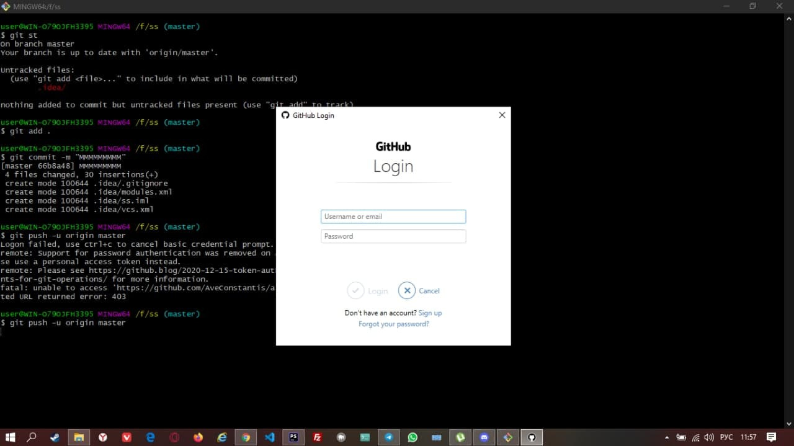Click into the Password field

[393, 236]
